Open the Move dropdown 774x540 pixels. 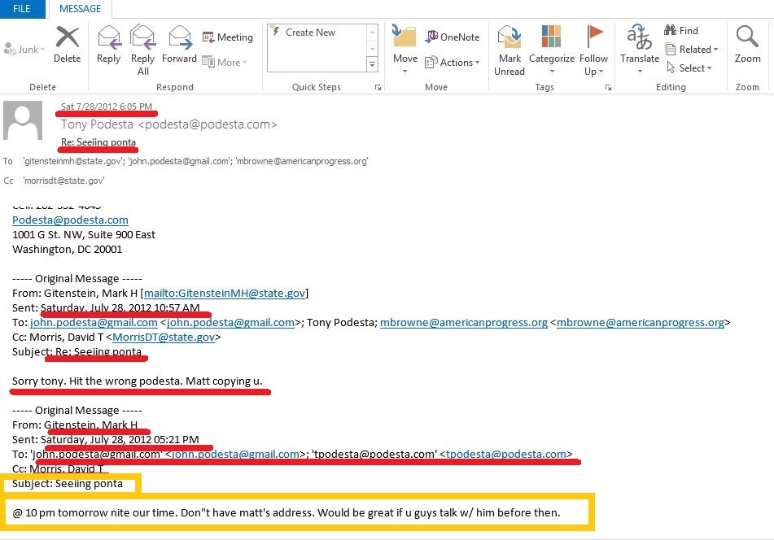coord(404,47)
